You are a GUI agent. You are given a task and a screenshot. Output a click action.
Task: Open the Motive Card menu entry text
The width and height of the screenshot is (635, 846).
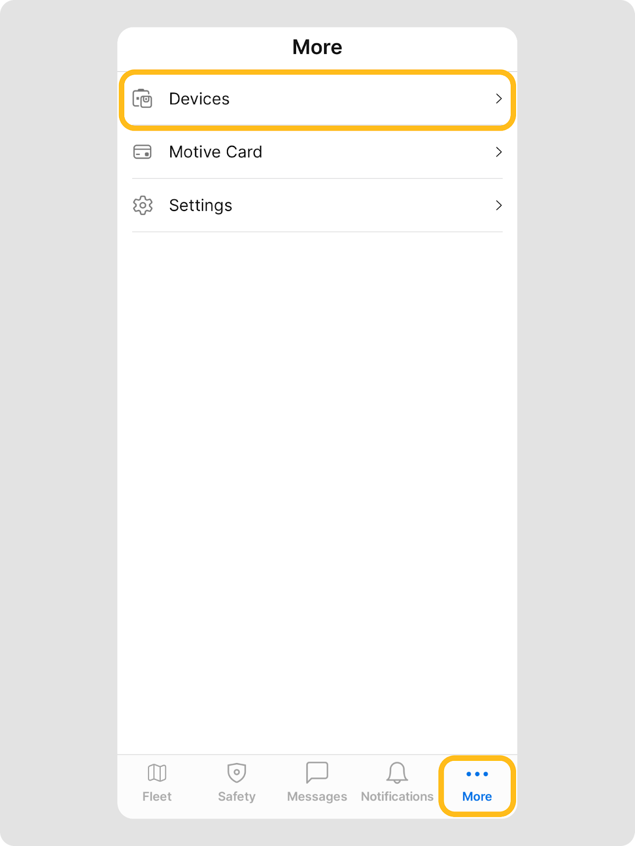[216, 152]
